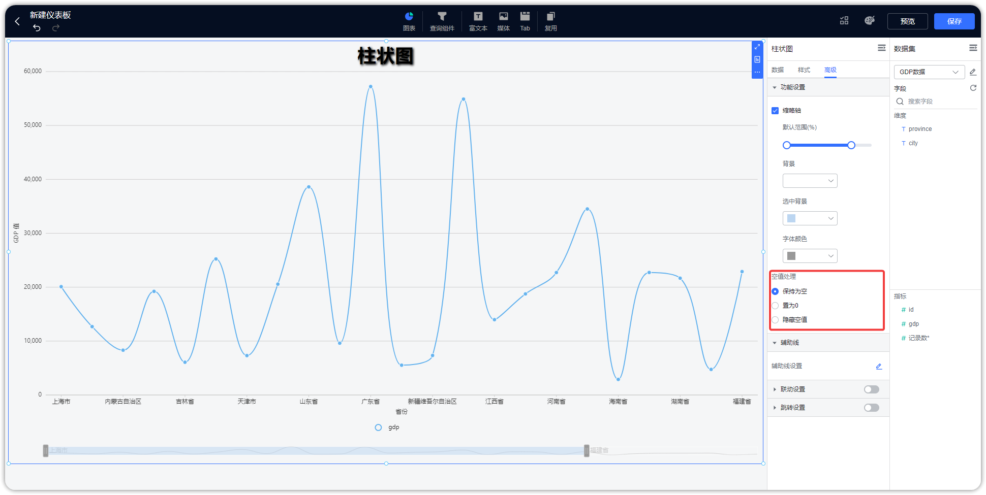Select the 隐藏空值 radio option
The height and width of the screenshot is (495, 986).
[775, 320]
